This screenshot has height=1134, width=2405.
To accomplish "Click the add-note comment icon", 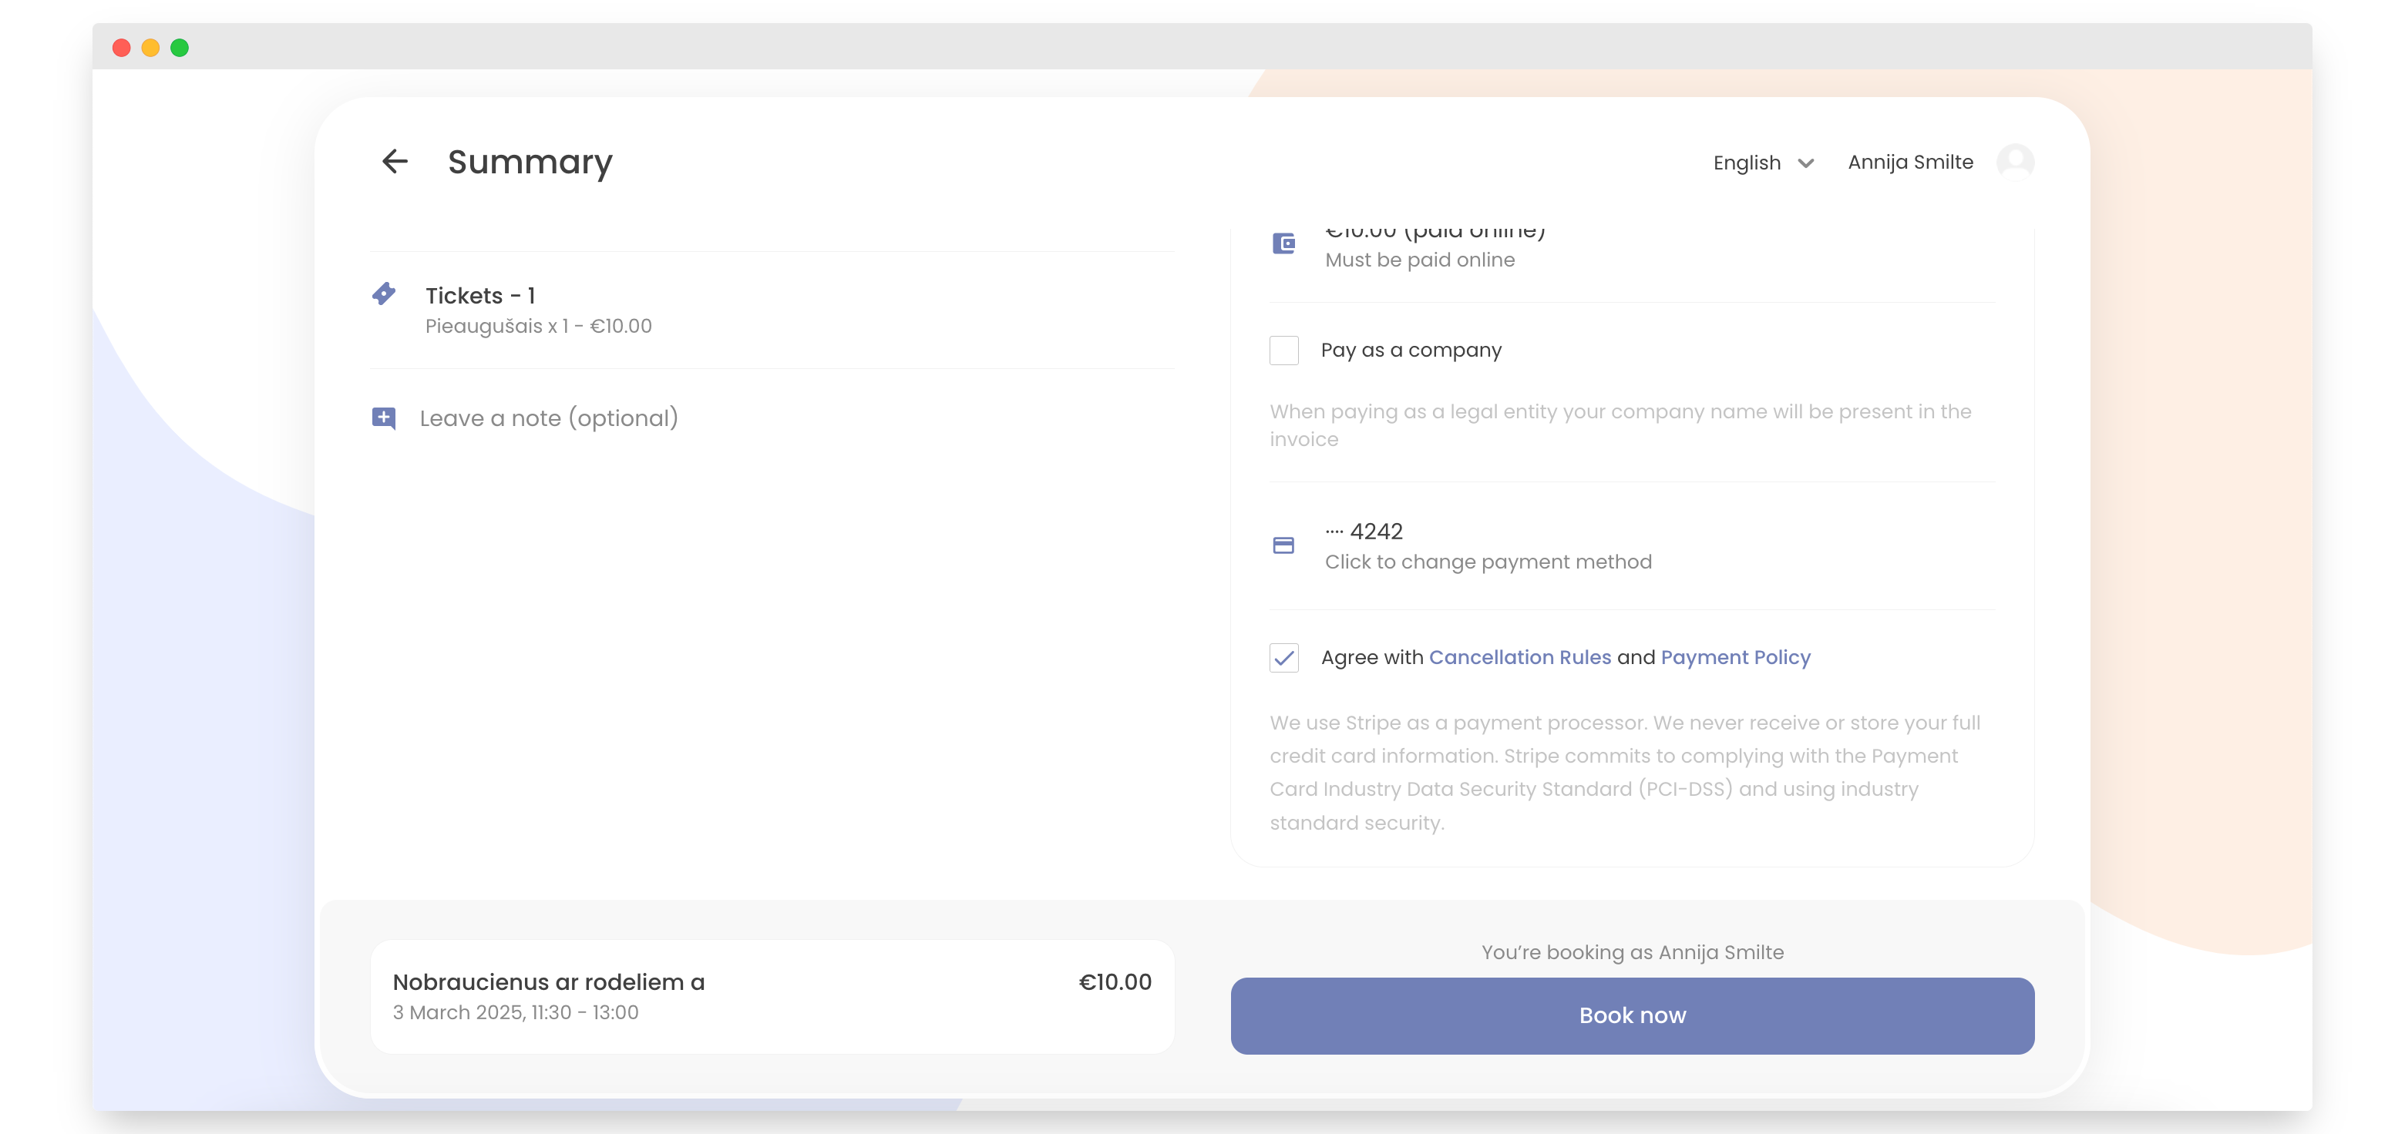I will [384, 418].
